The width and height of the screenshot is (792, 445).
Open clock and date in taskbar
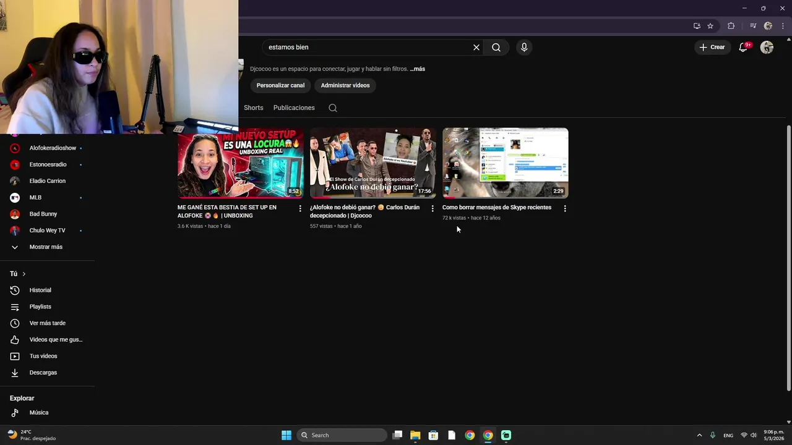click(x=773, y=435)
